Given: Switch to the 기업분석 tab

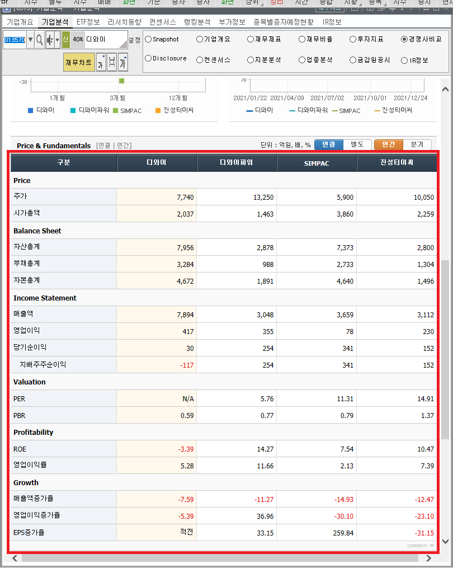Looking at the screenshot, I should point(55,22).
